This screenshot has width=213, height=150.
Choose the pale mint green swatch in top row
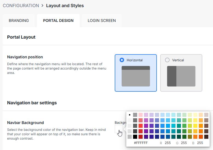click(x=184, y=115)
